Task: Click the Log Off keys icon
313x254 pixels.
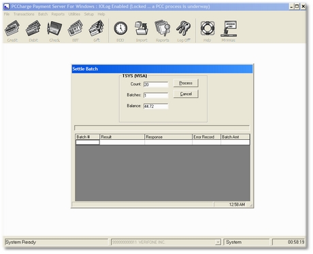Action: tap(184, 31)
